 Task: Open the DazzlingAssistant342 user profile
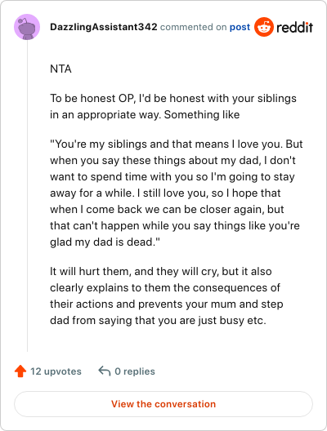pos(104,27)
